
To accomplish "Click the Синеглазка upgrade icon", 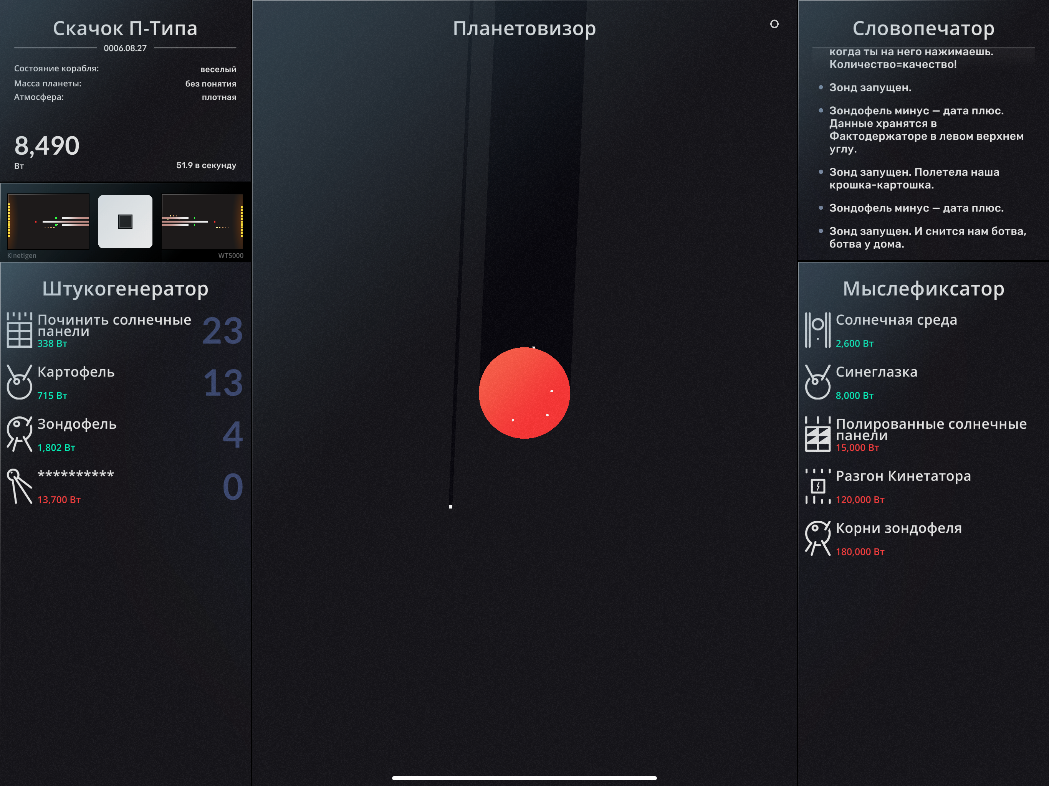I will point(817,382).
